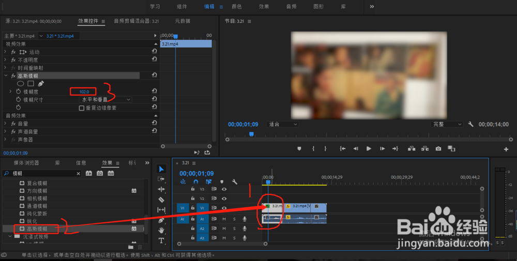Switch to 效果 workspace
Viewport: 517px width, 261px height.
click(x=264, y=6)
